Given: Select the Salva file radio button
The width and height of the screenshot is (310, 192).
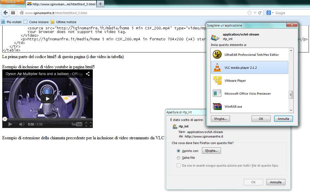Looking at the screenshot, I should click(178, 158).
